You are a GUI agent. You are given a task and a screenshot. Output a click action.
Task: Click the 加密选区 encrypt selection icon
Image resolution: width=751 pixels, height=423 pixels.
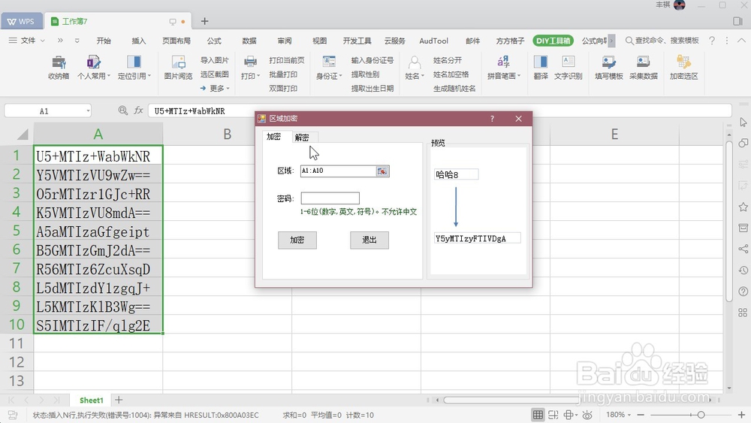pos(683,62)
